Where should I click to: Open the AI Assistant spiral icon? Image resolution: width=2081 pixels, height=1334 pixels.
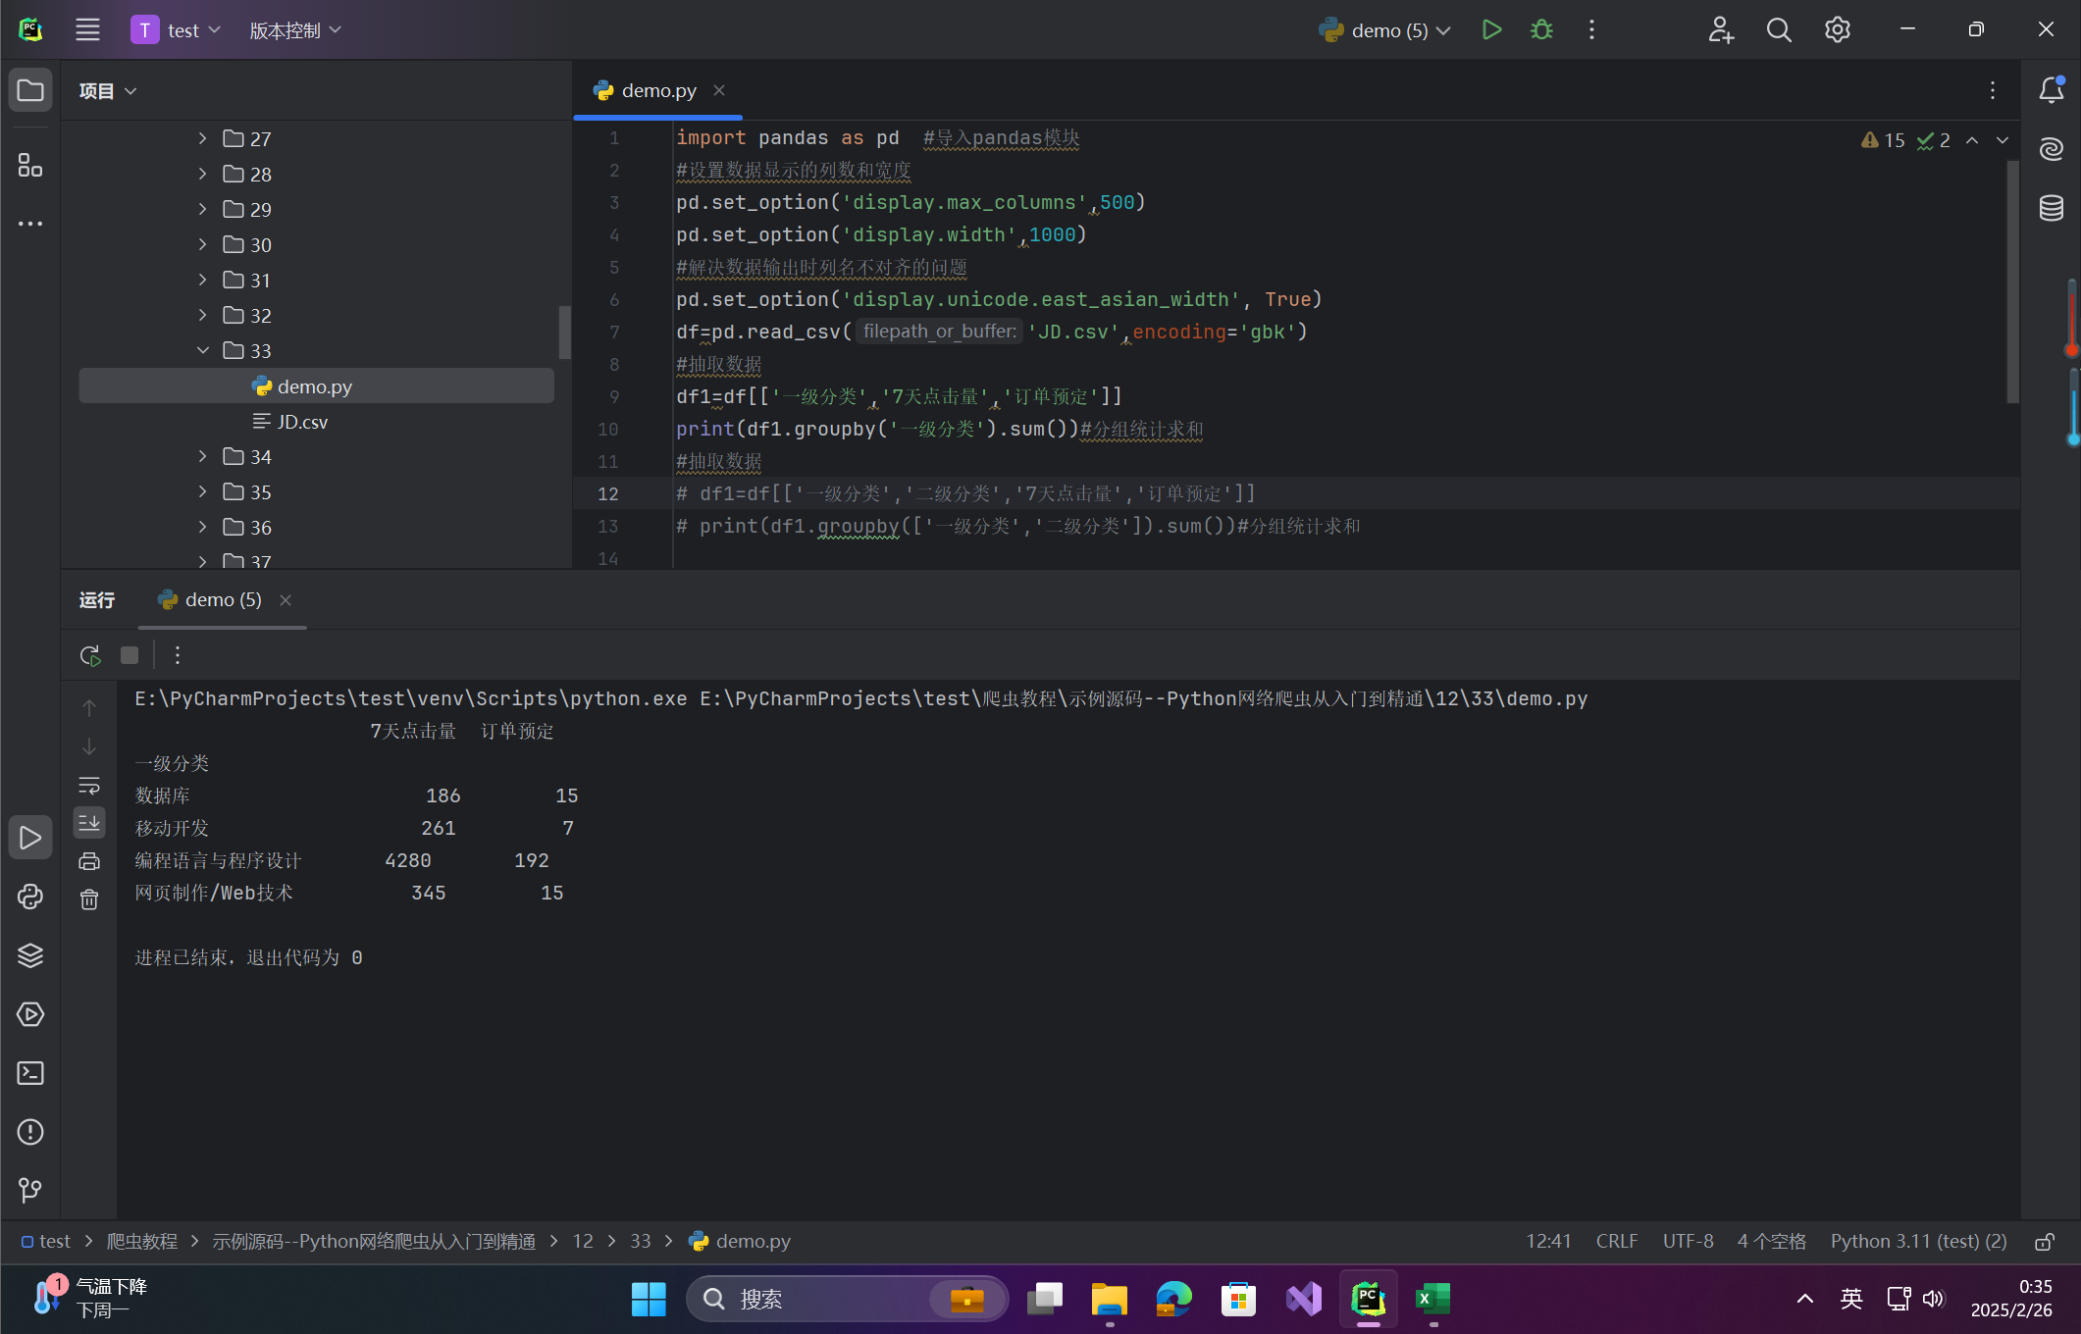coord(2052,148)
